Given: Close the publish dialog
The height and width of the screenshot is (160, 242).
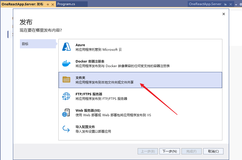Looking at the screenshot, I should [x=224, y=14].
